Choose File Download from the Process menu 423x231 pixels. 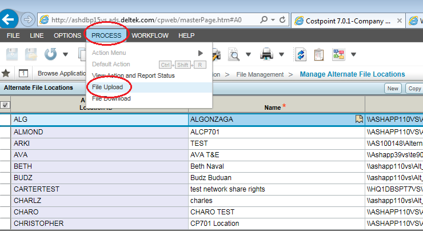tap(149, 98)
